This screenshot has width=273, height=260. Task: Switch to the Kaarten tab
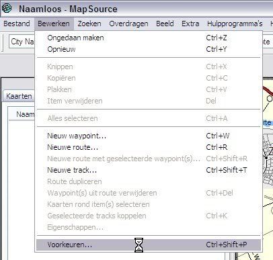(19, 96)
